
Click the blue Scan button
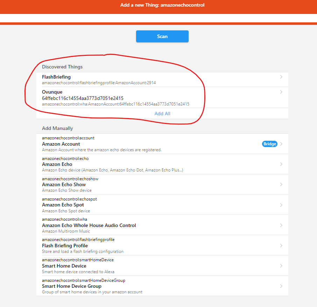click(x=162, y=36)
